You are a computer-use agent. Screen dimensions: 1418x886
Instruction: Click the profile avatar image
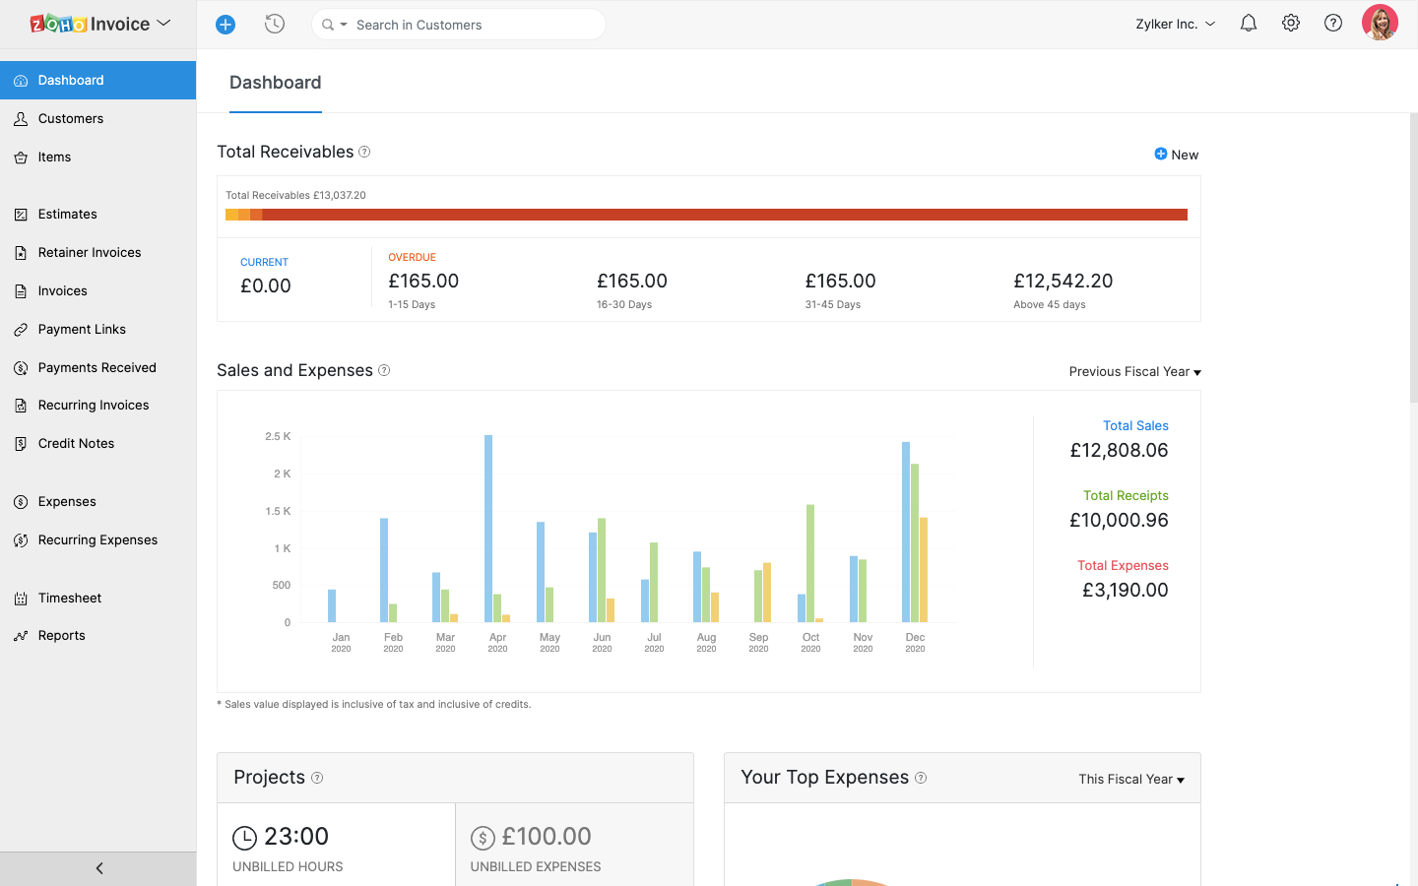click(1380, 21)
